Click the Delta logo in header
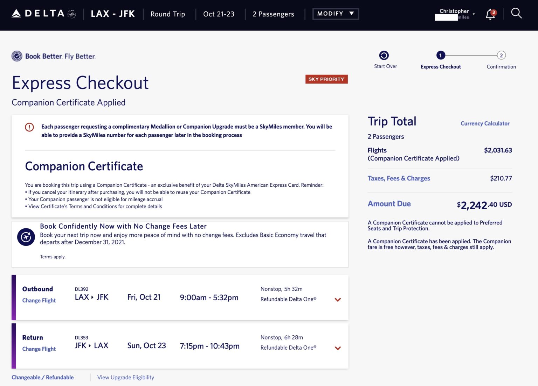538x386 pixels. pos(43,14)
